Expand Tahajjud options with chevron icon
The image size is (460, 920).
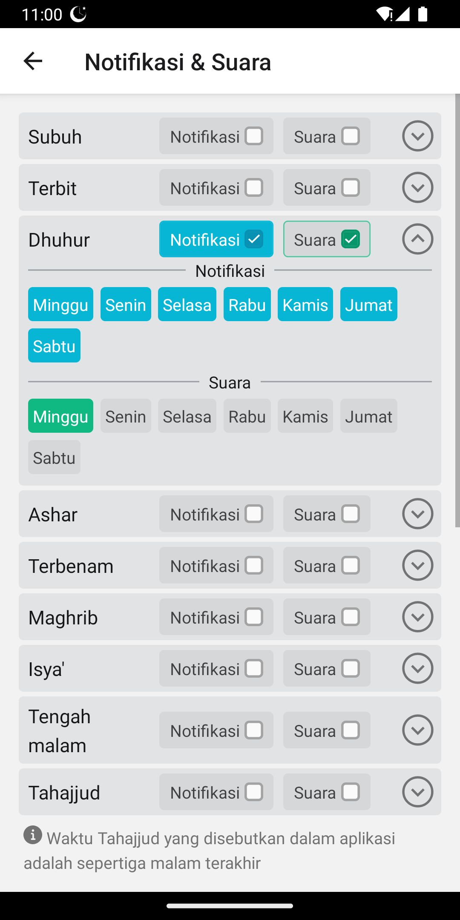pos(417,792)
